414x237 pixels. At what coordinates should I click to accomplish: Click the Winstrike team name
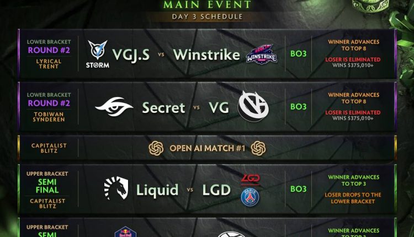(206, 55)
